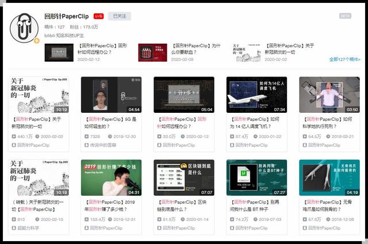The image size is (368, 244).
Task: Click clock icon beside 2019-12-30
Action: pyautogui.click(x=110, y=136)
